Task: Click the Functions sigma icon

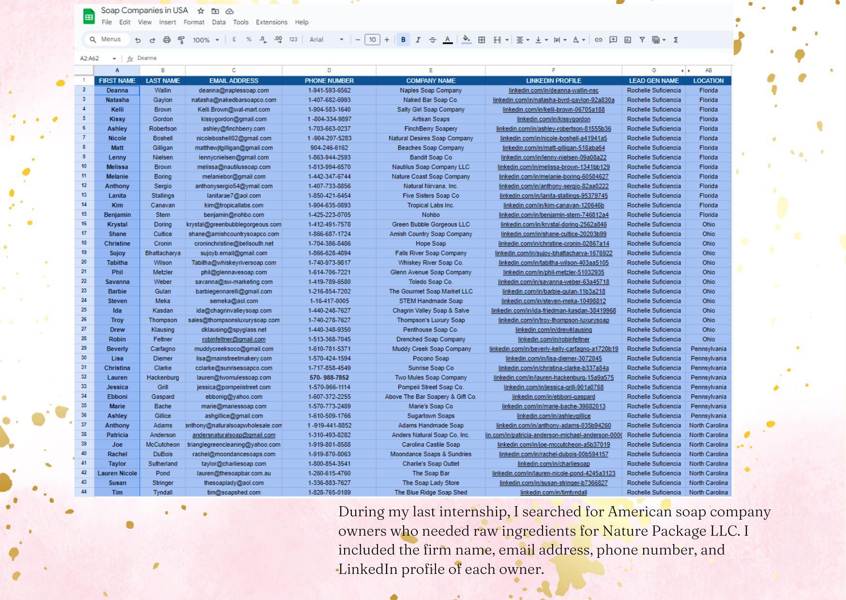Action: (676, 40)
